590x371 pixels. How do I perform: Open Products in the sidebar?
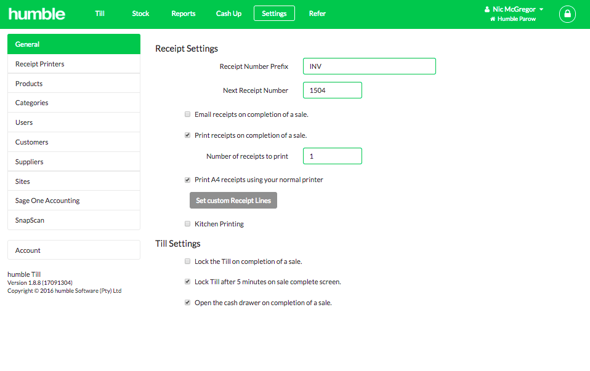pyautogui.click(x=74, y=84)
